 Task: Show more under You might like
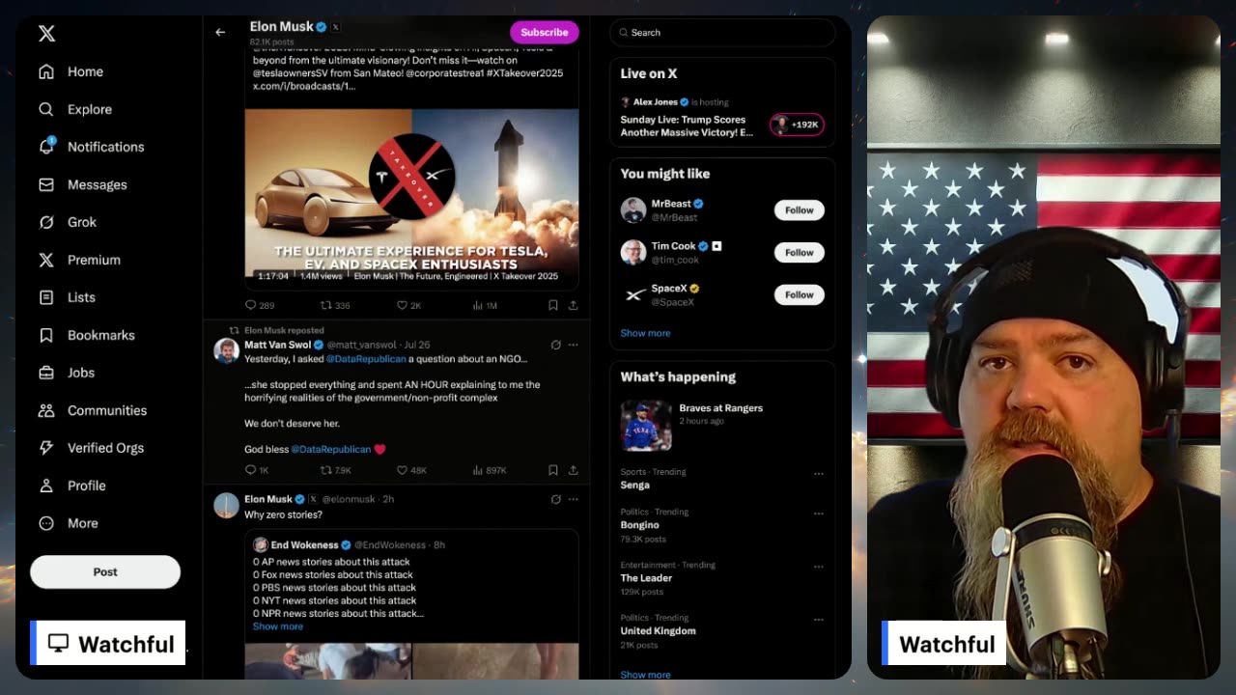645,333
